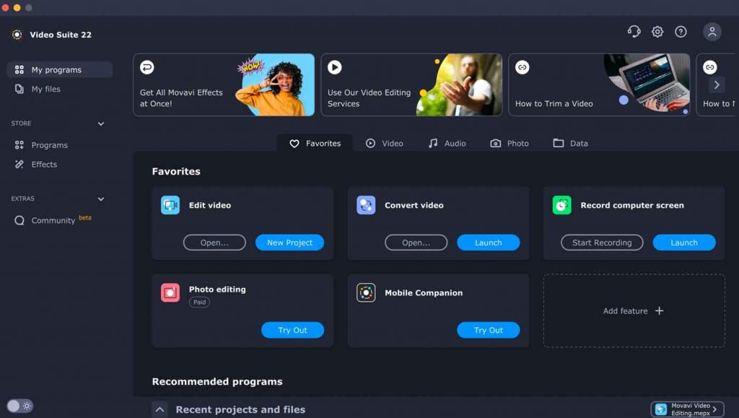Click the Add feature plus area
This screenshot has height=418, width=739.
634,310
